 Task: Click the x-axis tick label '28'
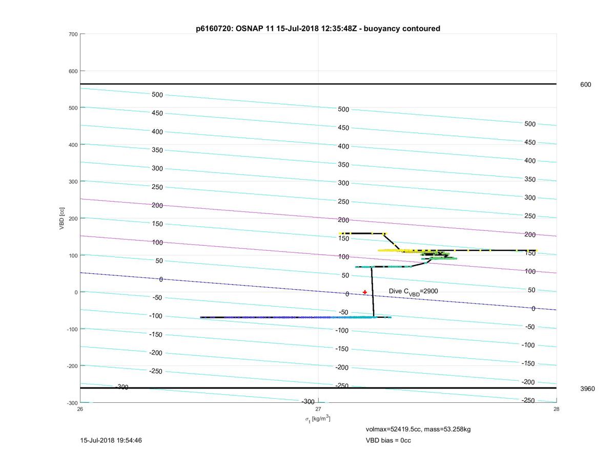(x=556, y=409)
